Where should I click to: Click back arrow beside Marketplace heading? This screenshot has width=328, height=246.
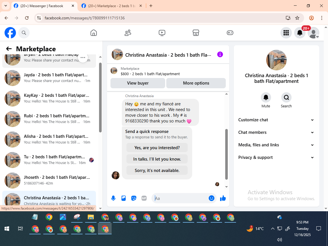coord(9,49)
